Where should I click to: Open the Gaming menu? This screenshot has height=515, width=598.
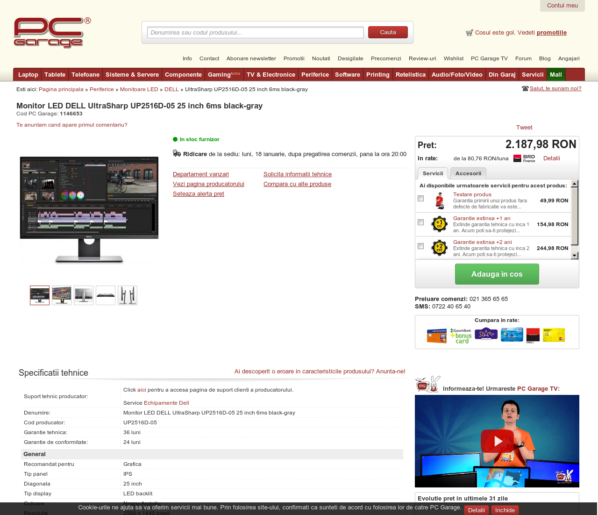224,75
